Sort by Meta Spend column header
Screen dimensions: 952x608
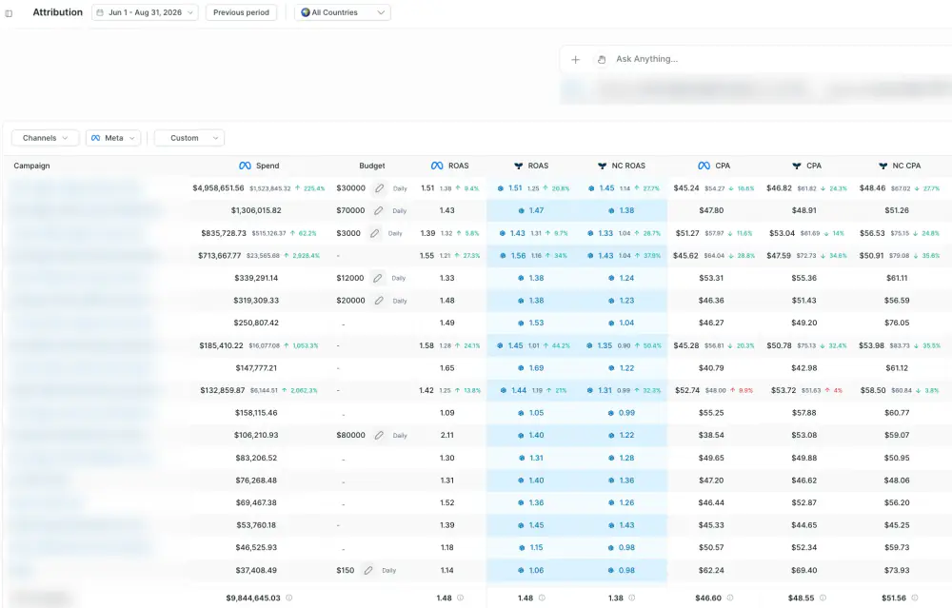click(259, 166)
